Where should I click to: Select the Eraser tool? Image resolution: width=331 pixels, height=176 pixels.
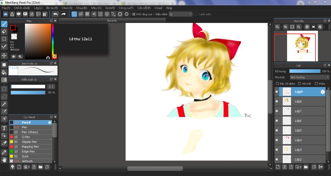4,31
